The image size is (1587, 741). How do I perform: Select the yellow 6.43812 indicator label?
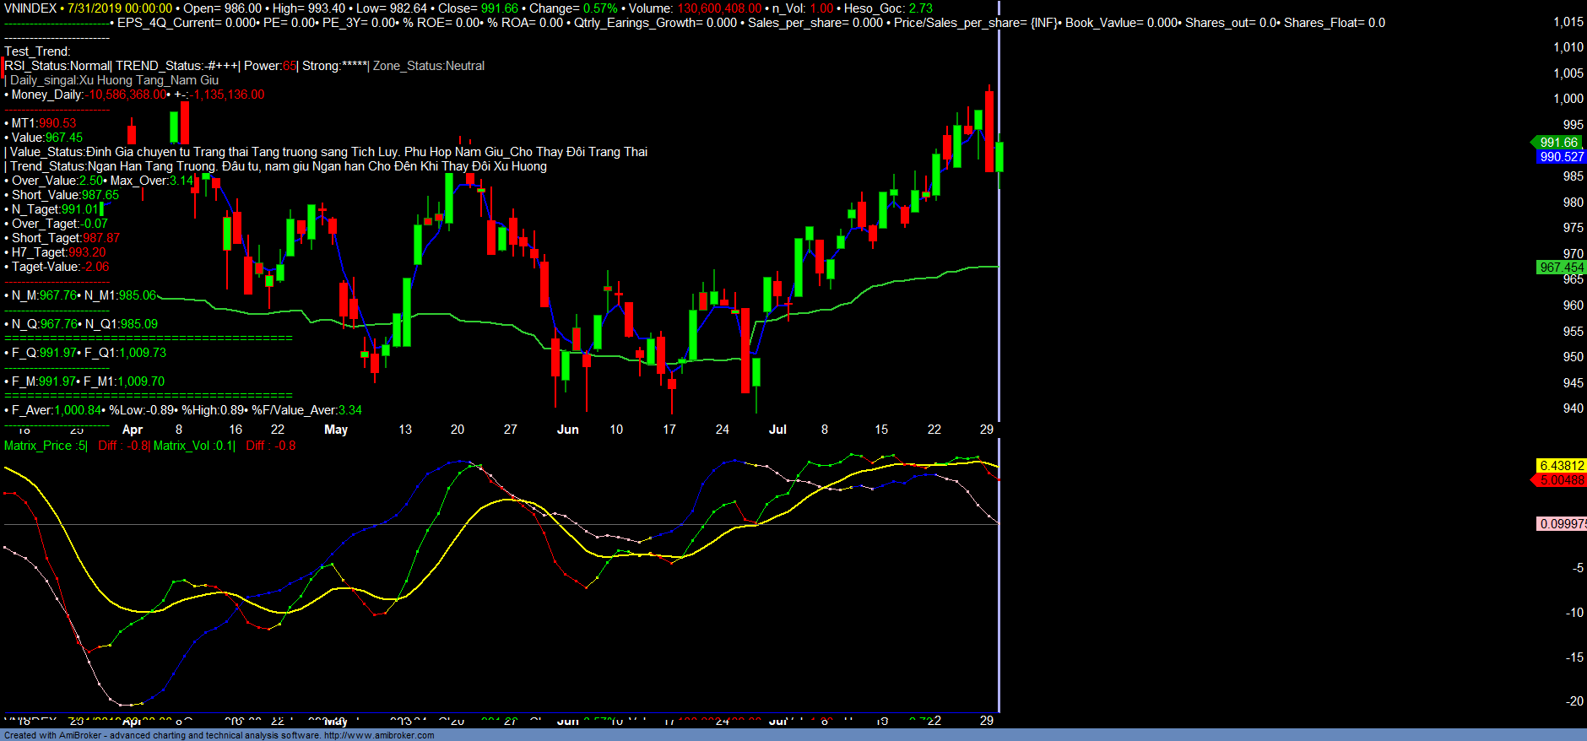1561,466
